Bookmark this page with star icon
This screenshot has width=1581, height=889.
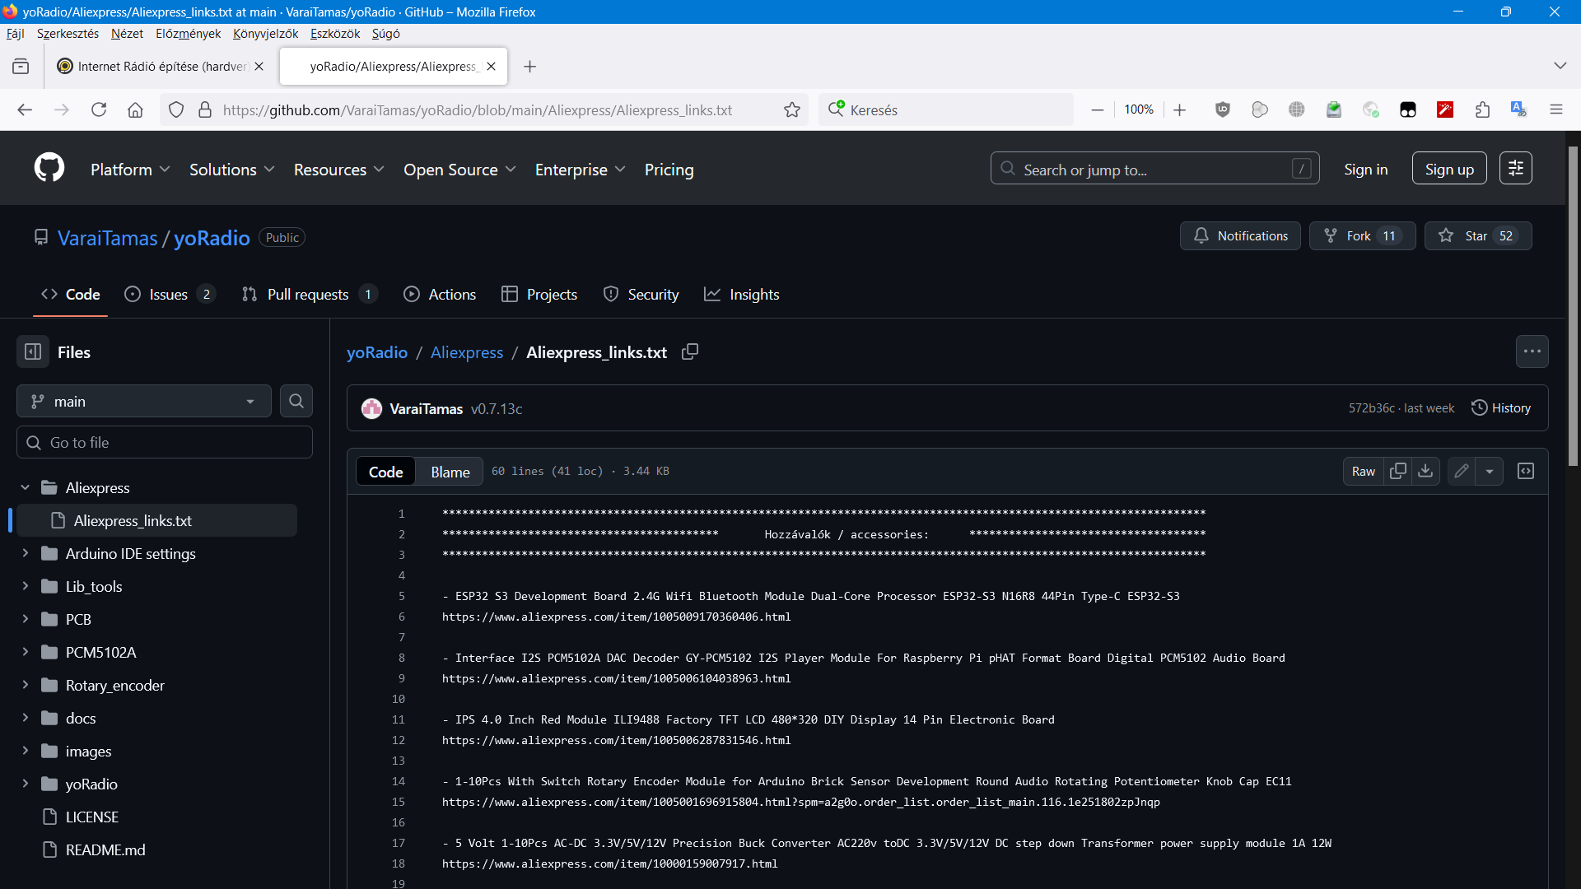pos(792,109)
